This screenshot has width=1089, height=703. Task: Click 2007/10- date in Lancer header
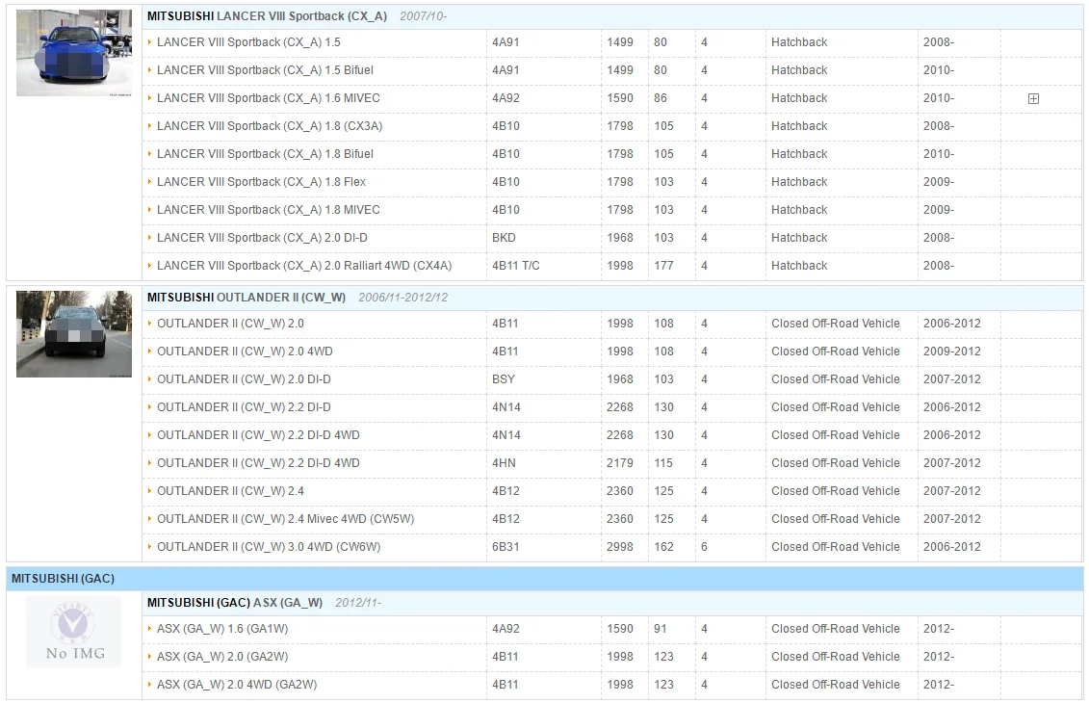coord(423,16)
